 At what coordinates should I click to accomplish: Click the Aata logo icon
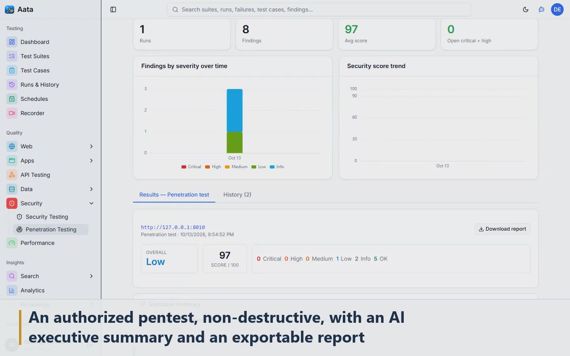(9, 9)
